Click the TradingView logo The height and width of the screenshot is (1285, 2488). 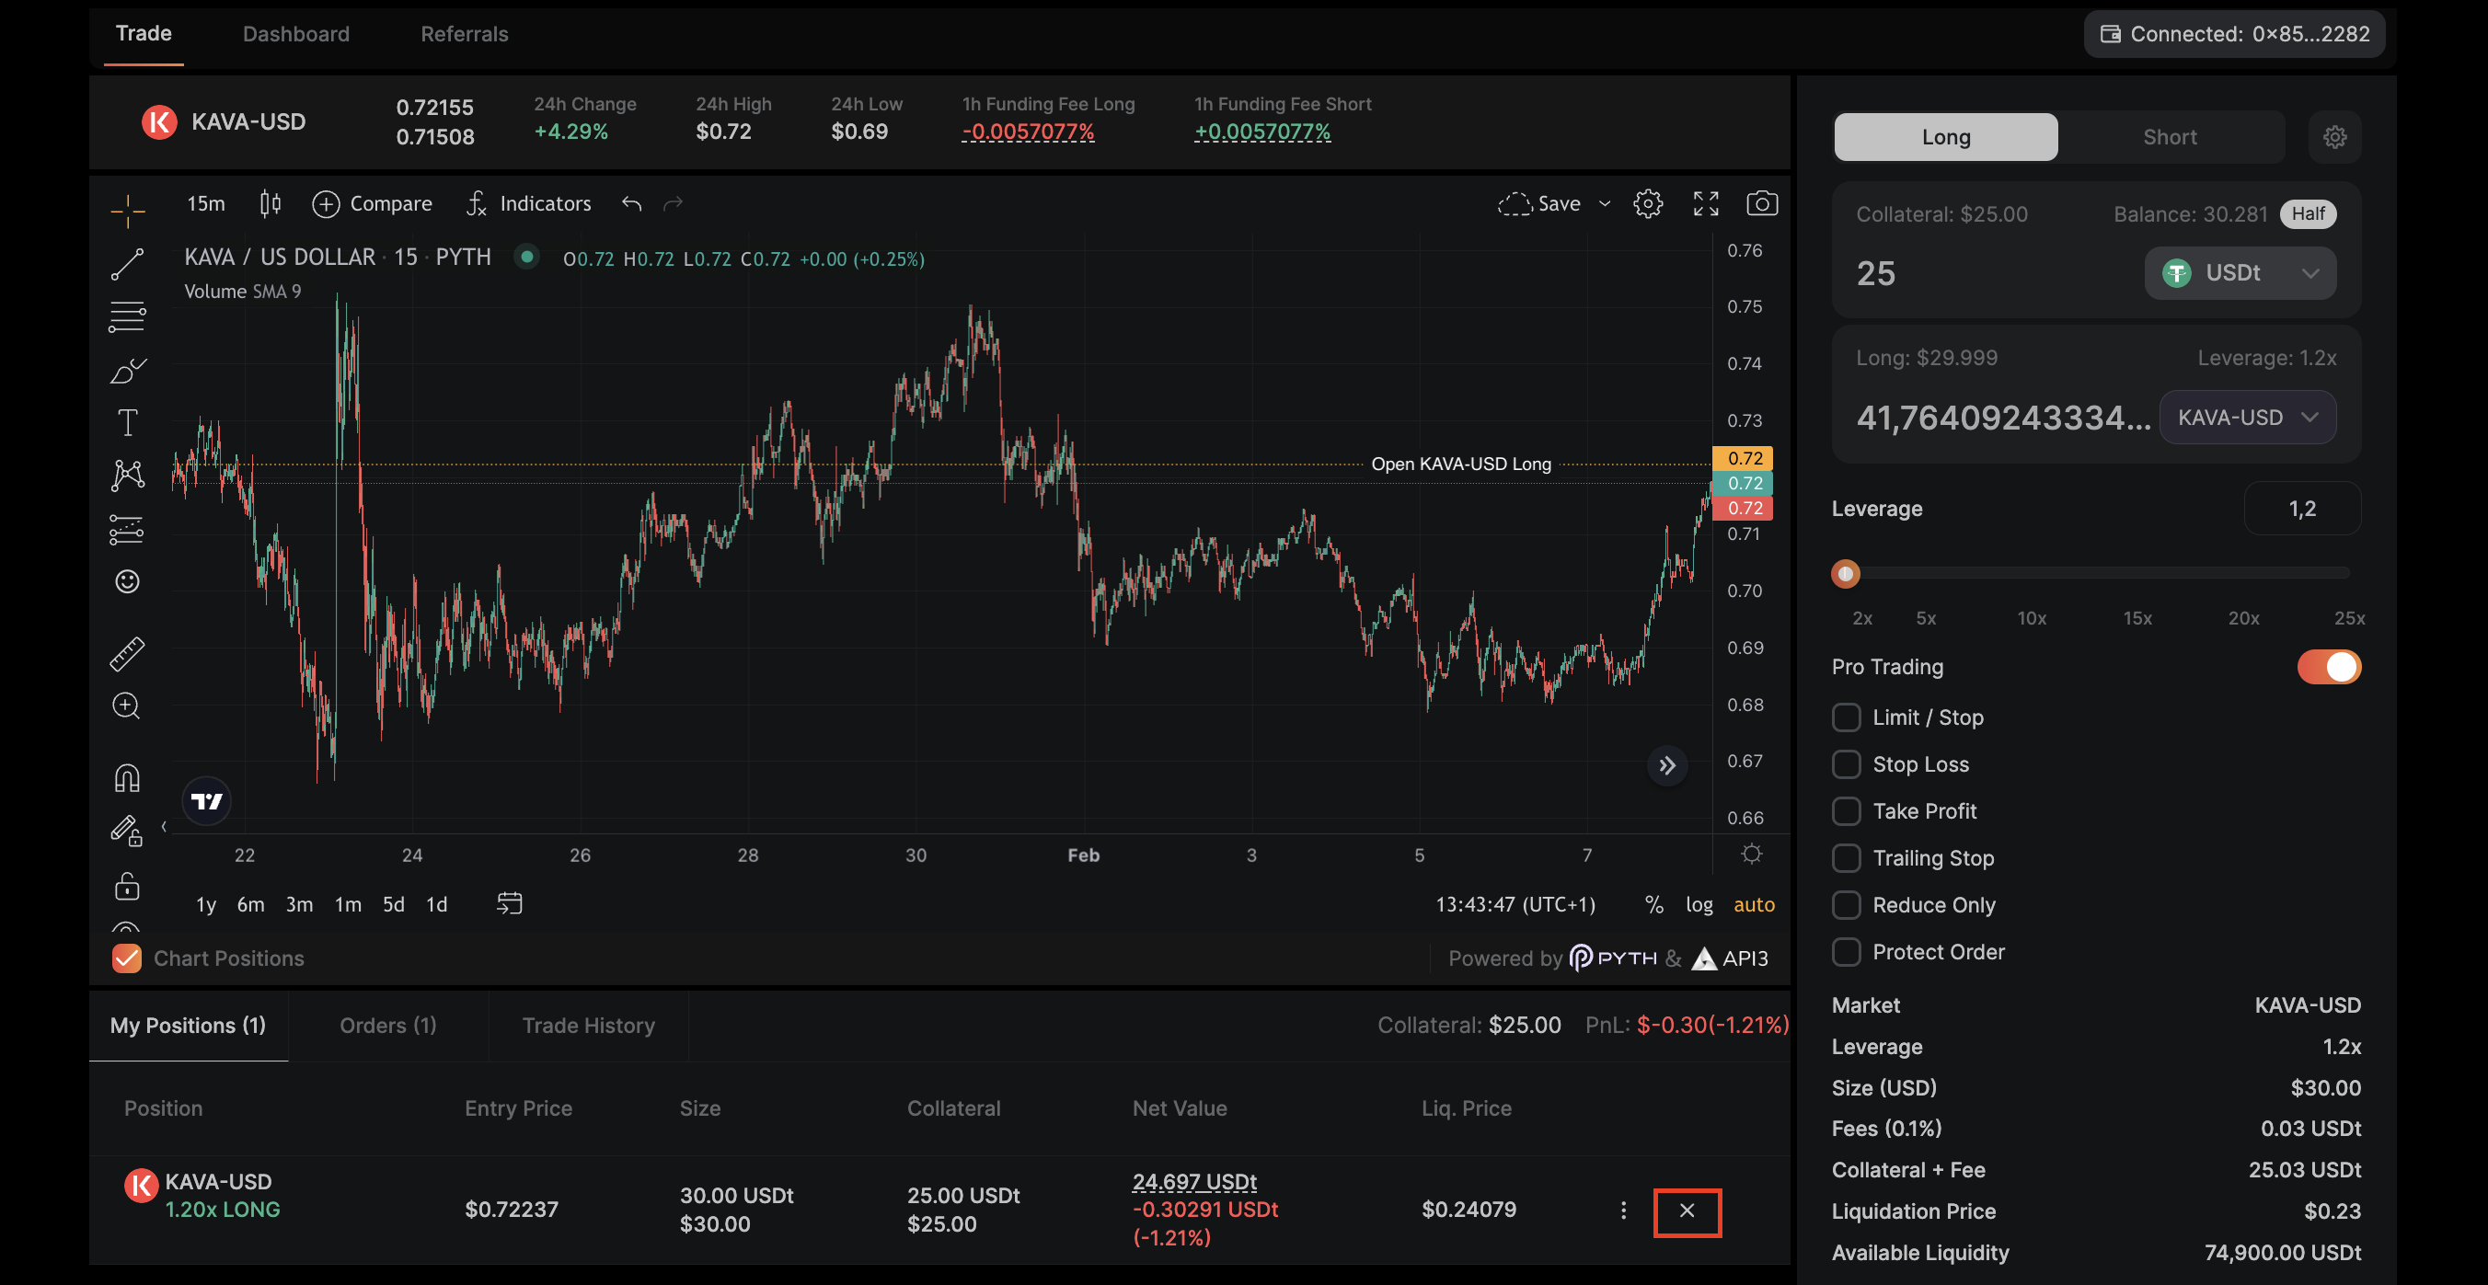tap(207, 801)
